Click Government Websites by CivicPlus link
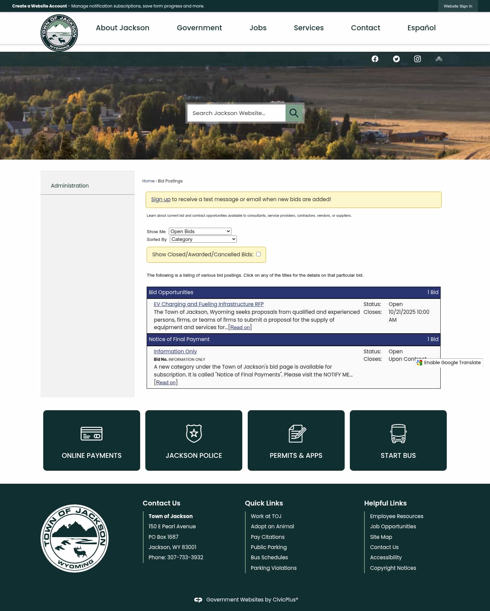 252,600
